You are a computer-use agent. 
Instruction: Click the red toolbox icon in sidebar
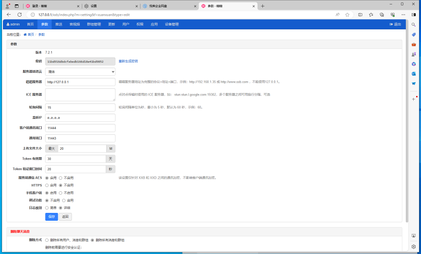coord(414,44)
